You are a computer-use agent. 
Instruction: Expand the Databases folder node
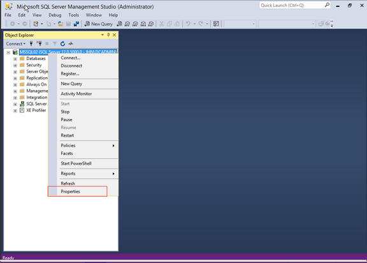click(x=15, y=59)
